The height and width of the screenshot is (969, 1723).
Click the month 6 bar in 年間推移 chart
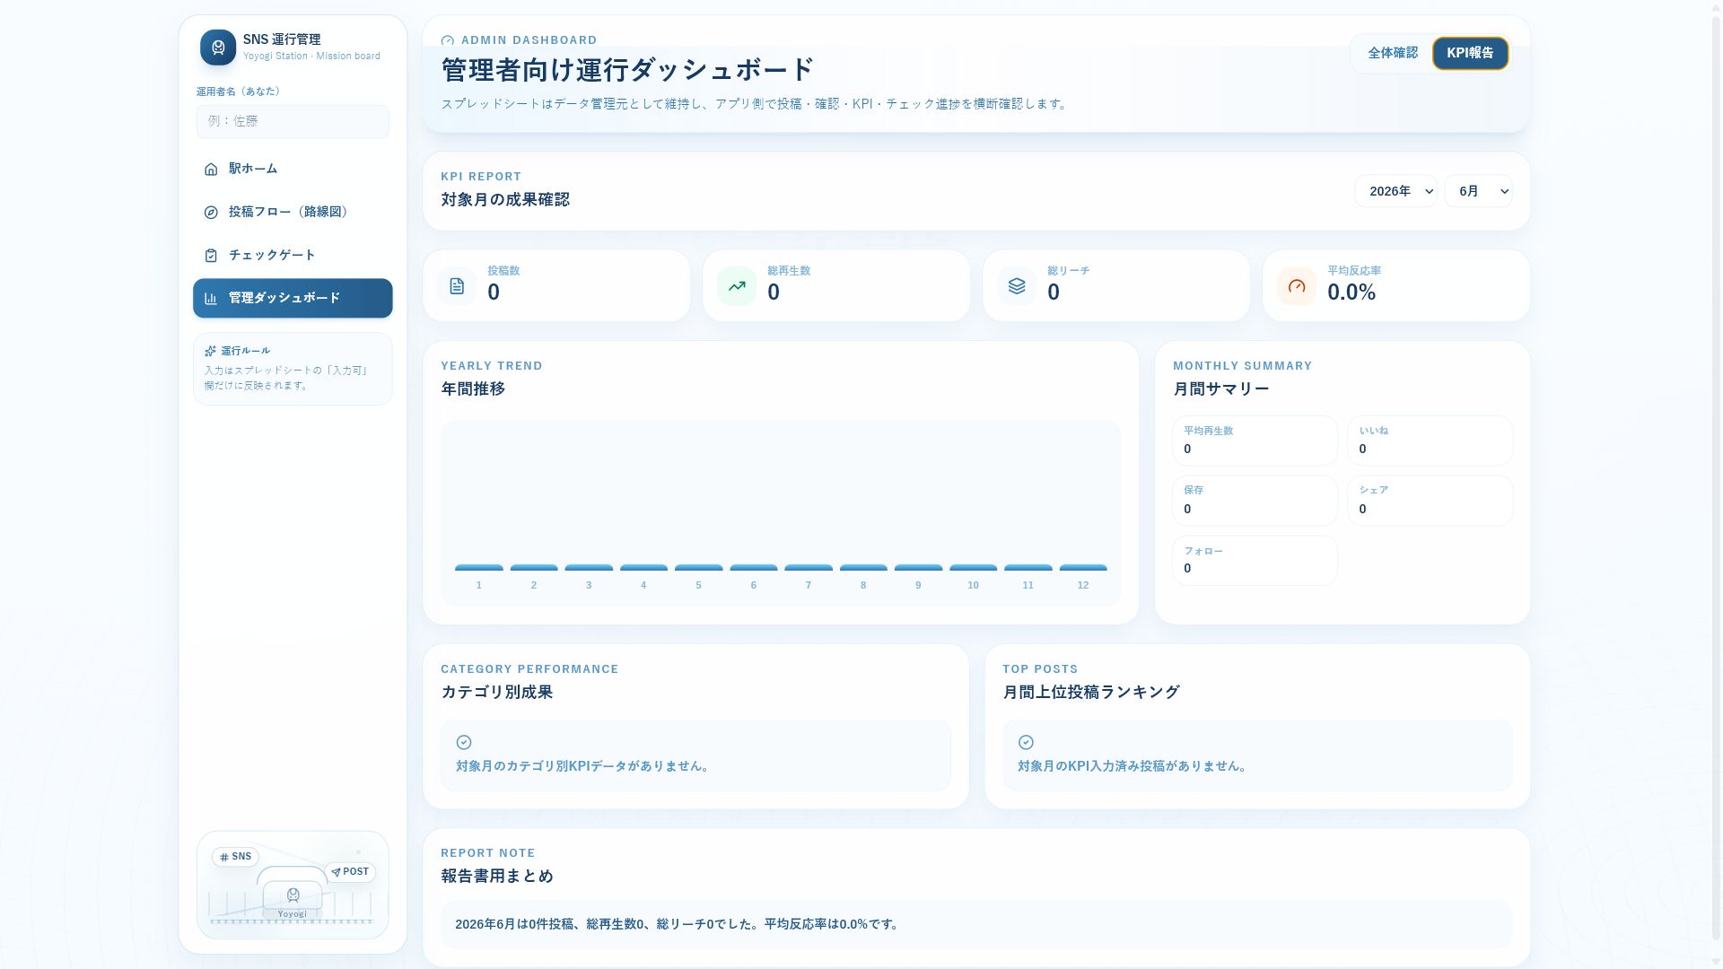754,568
